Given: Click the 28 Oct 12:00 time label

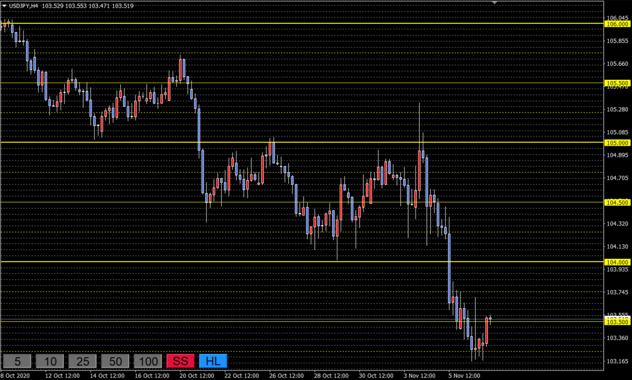Looking at the screenshot, I should (331, 375).
